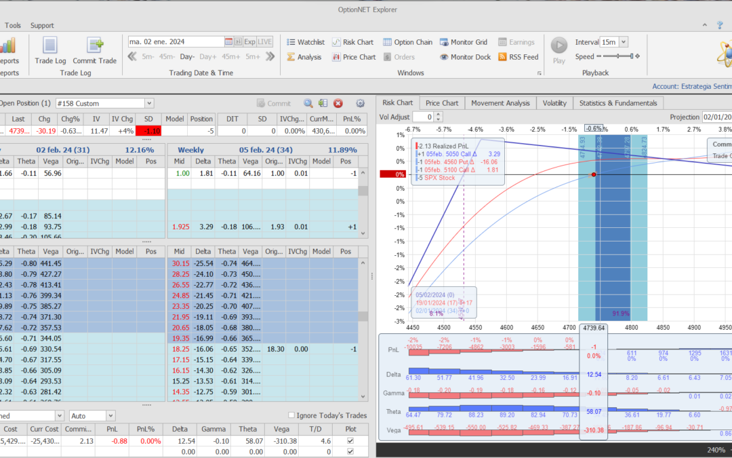The image size is (732, 458).
Task: Enable Ignore Today's Trades checkbox
Action: (x=291, y=415)
